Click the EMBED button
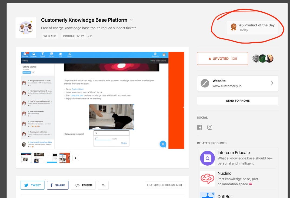This screenshot has height=198, width=290. (x=83, y=185)
